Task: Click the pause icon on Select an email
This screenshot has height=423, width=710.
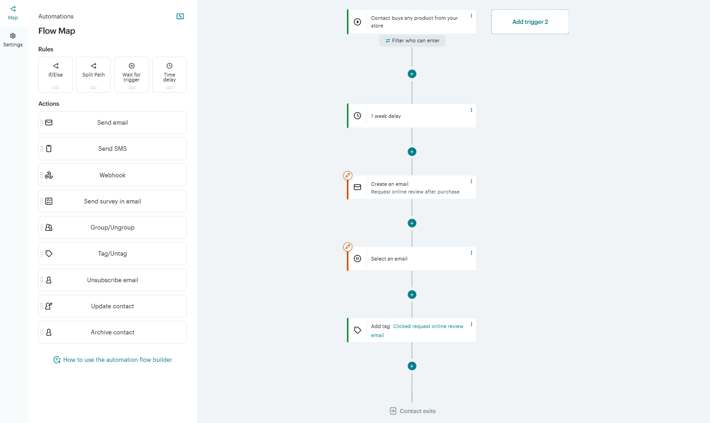Action: [357, 259]
